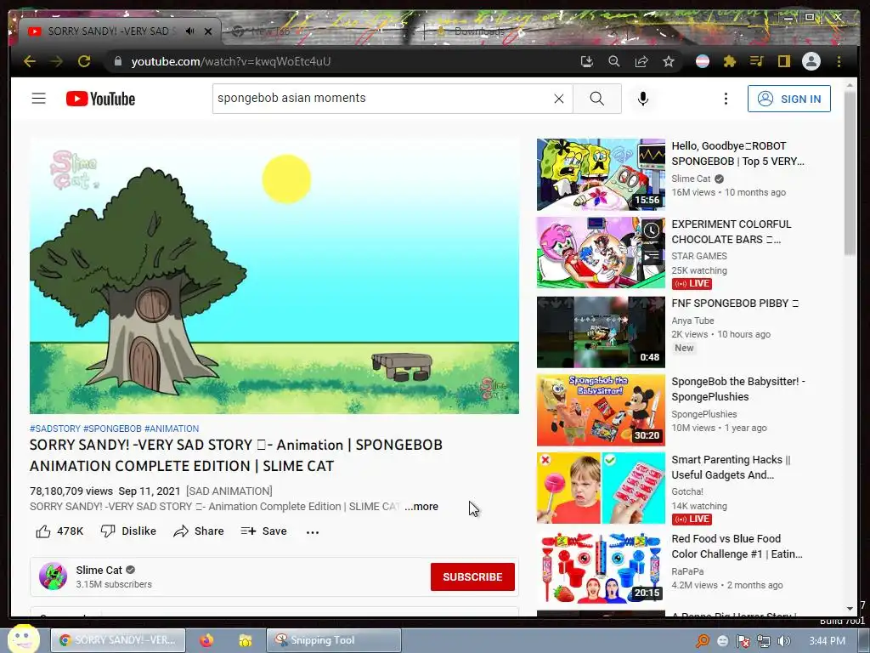Screen dimensions: 870x653
Task: Click the install/download page icon in address bar
Action: [x=586, y=61]
